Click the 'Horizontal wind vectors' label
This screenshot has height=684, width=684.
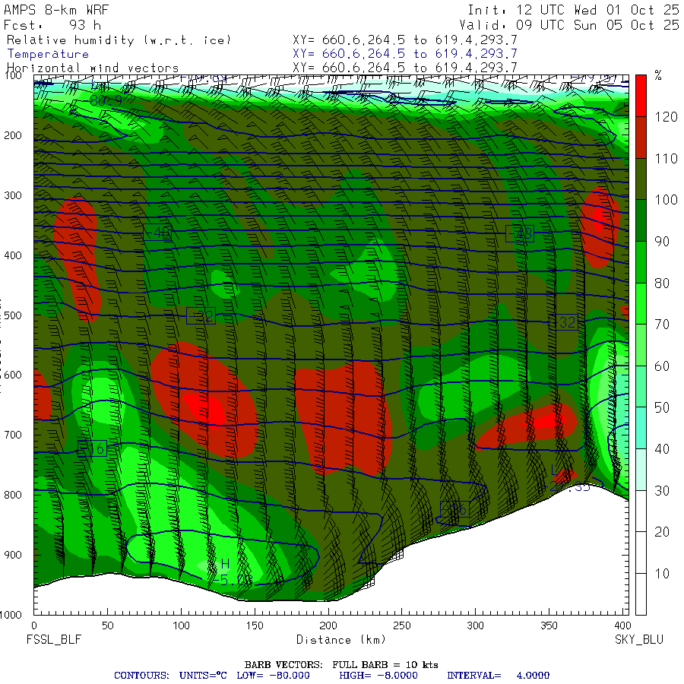(x=93, y=68)
